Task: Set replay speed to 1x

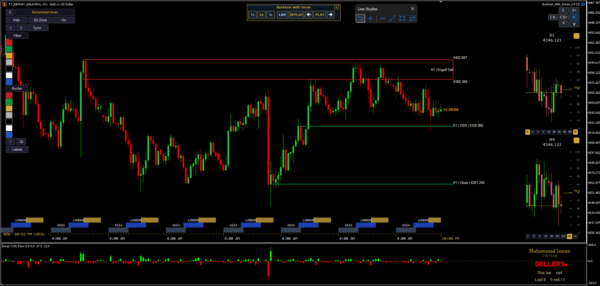Action: [252, 15]
